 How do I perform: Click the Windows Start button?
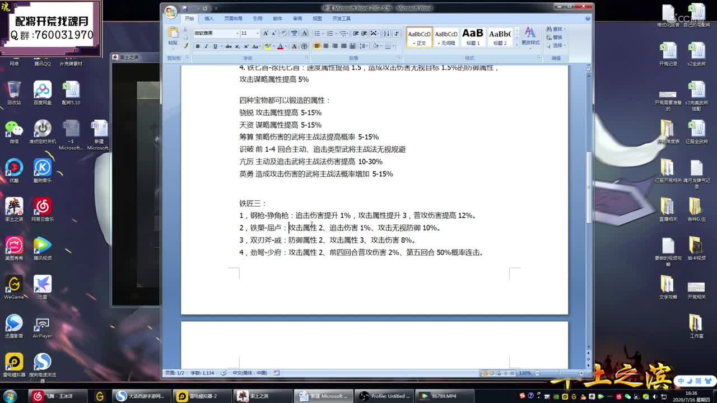(x=10, y=396)
